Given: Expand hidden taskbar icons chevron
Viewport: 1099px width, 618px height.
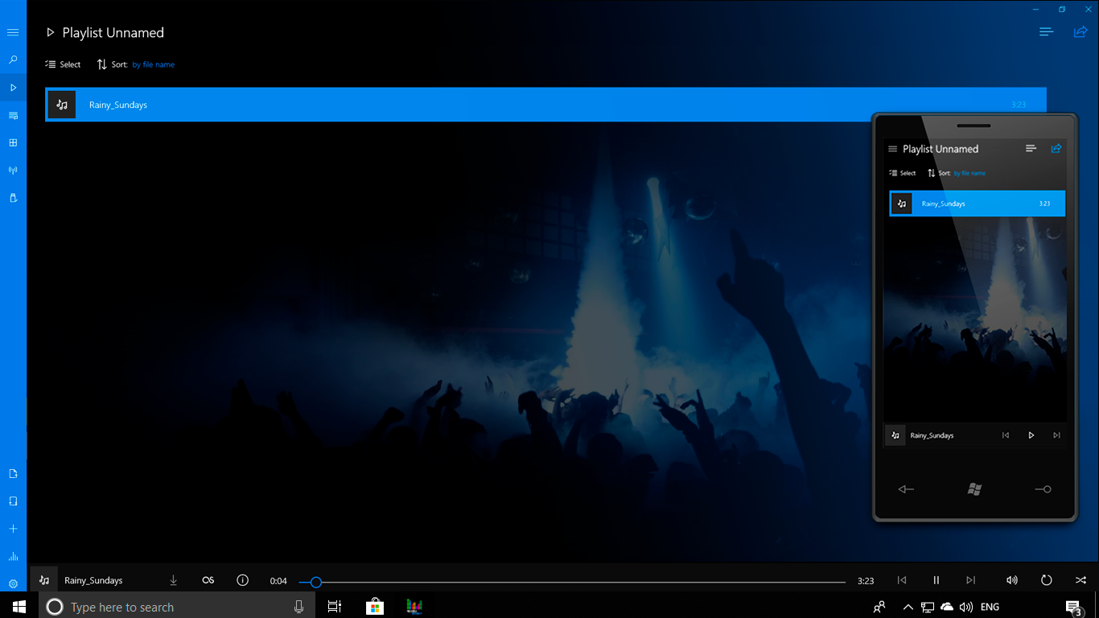Looking at the screenshot, I should 908,607.
